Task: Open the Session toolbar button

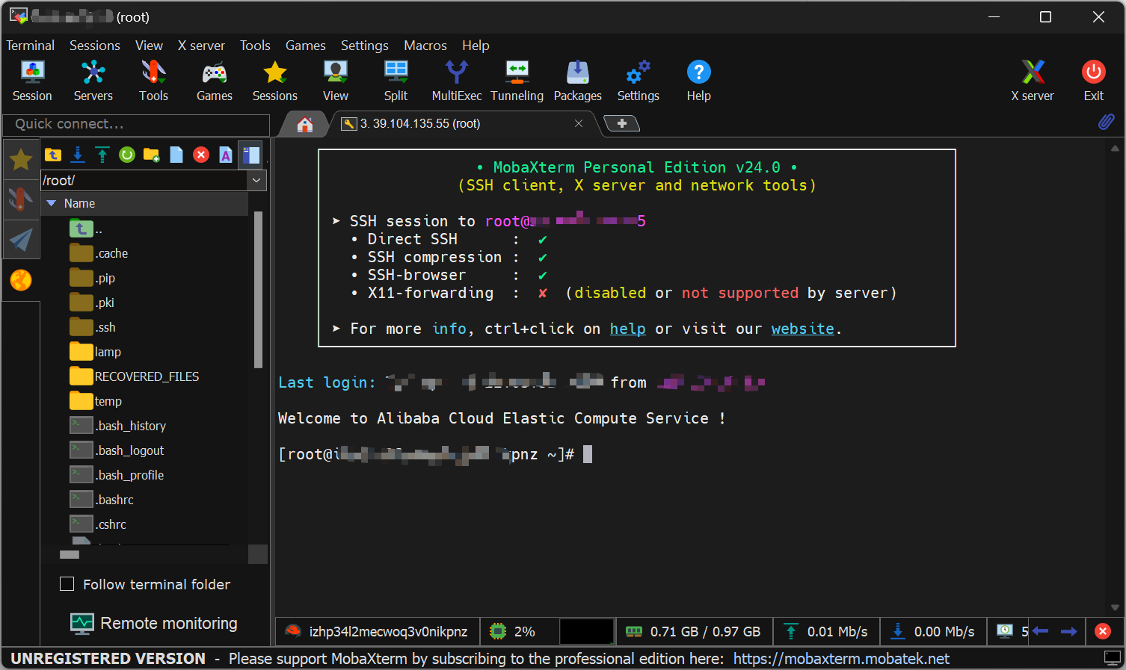Action: [32, 81]
